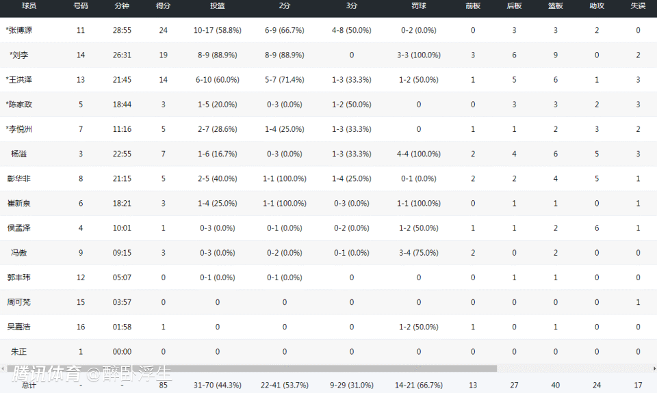The width and height of the screenshot is (657, 393).
Task: Click the horizontal scrollbar below the table
Action: coord(274,368)
